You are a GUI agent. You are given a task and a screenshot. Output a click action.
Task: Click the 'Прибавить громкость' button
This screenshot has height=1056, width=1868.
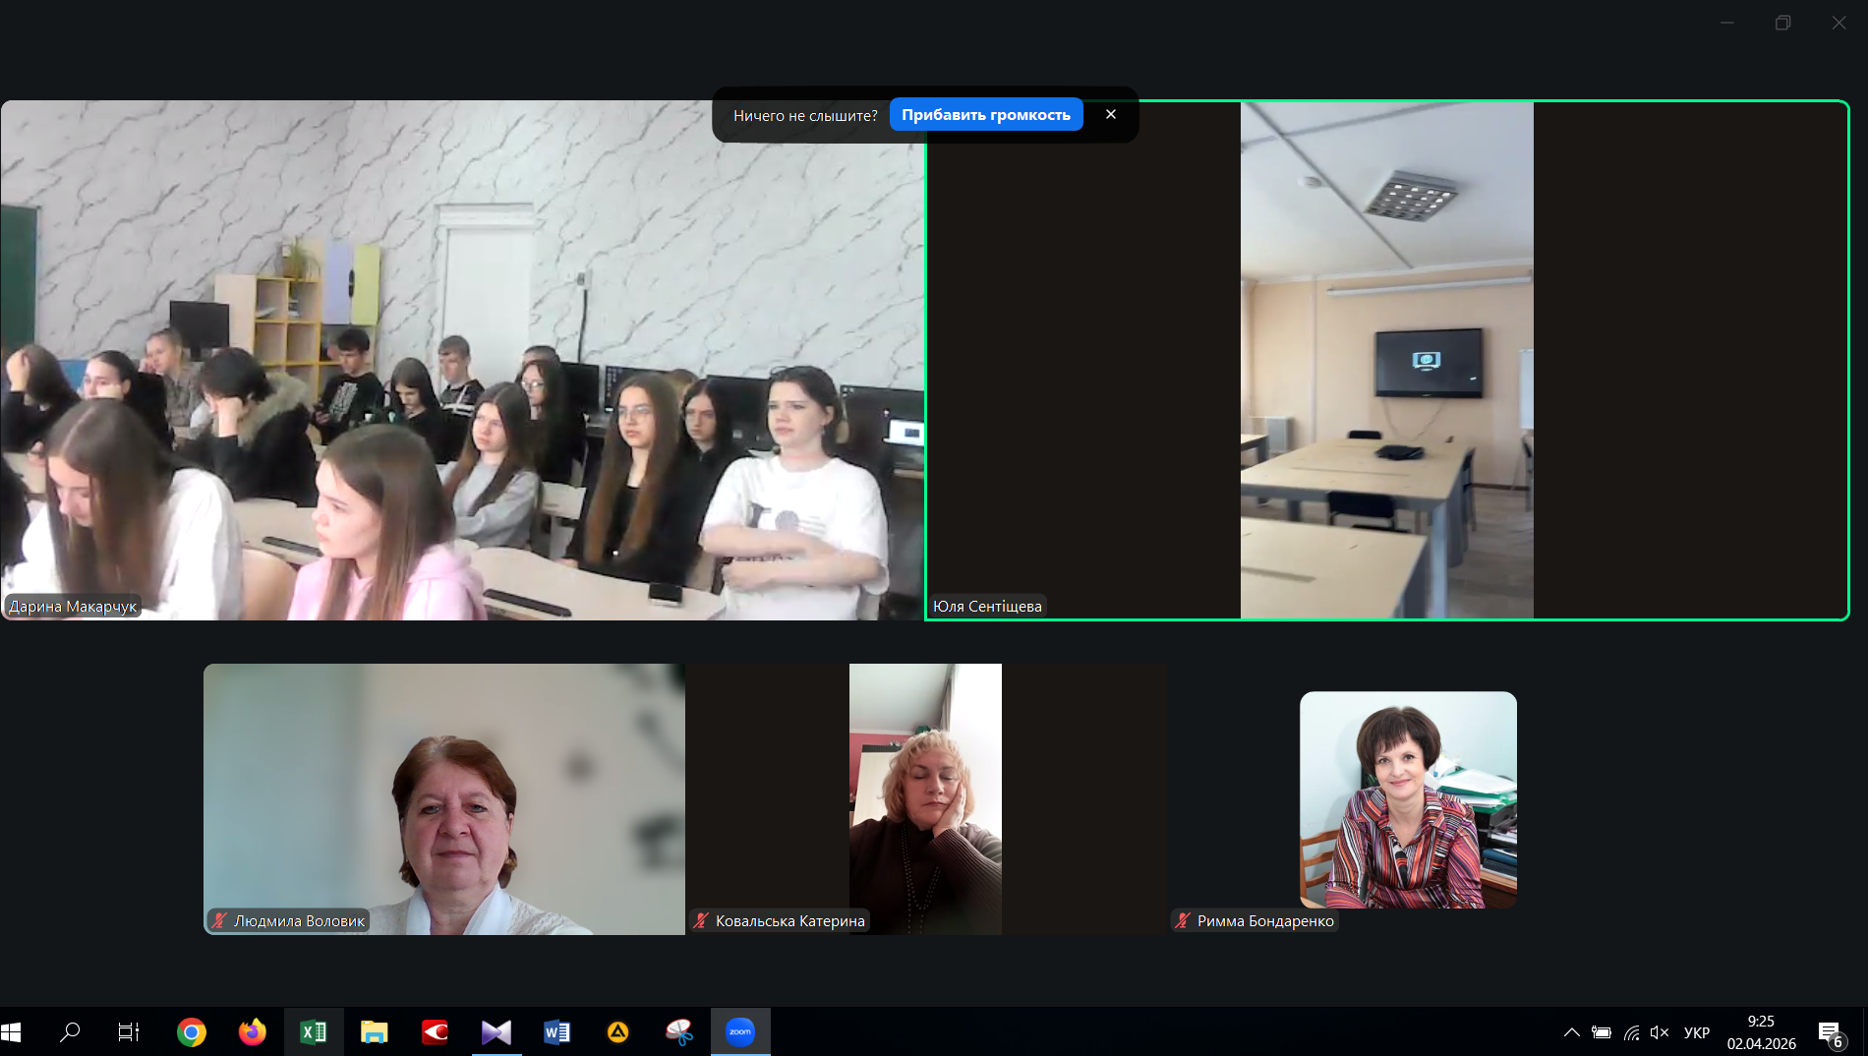[x=985, y=115]
